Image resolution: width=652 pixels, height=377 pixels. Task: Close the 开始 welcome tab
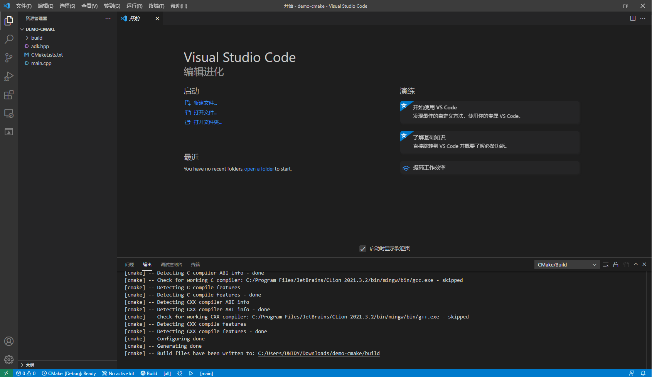(x=157, y=18)
